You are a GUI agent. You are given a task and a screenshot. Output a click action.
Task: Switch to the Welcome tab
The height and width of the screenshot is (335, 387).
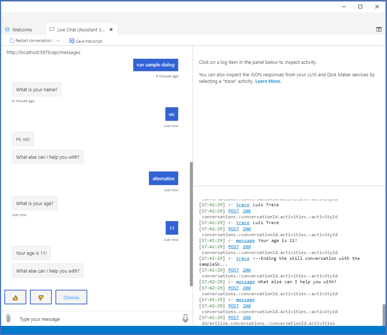coord(23,29)
